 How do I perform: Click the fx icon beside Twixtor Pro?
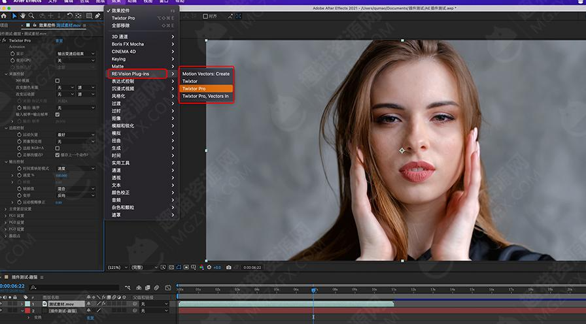(4, 40)
